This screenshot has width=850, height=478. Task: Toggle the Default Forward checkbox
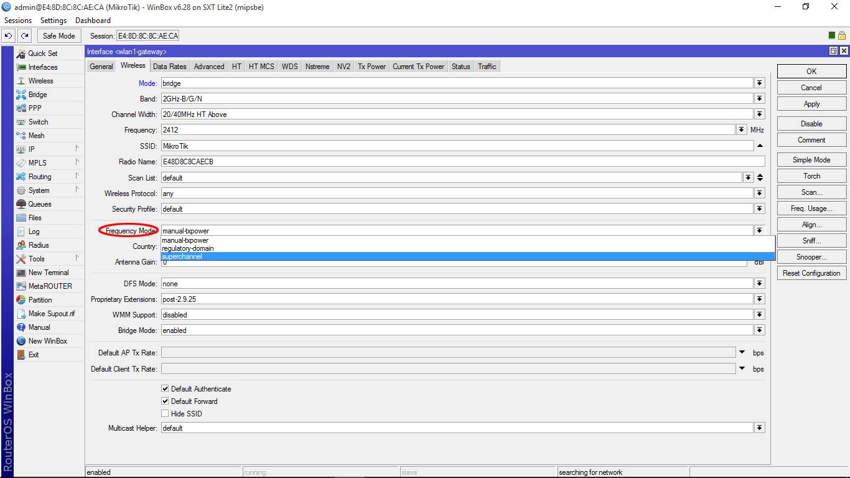coord(165,401)
